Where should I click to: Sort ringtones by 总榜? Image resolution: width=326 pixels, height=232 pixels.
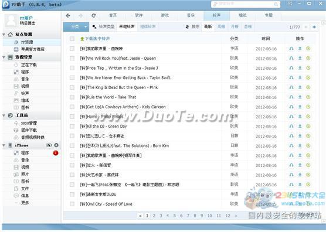tap(247, 27)
